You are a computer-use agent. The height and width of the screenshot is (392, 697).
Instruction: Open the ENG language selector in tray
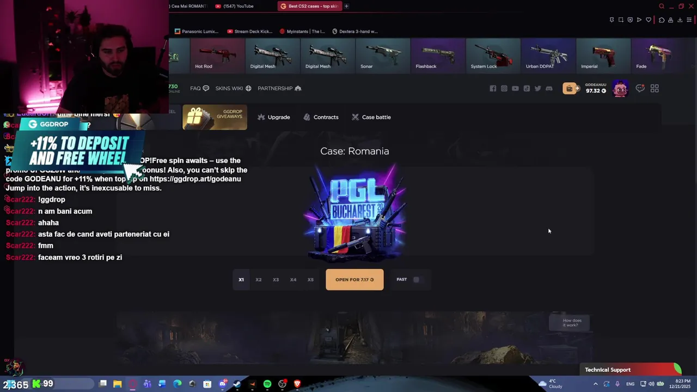point(630,384)
